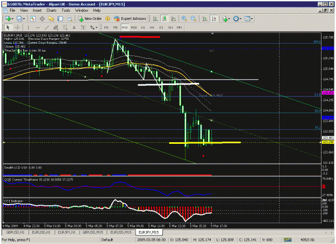Select the Equidistant Channel tool

pos(56,27)
